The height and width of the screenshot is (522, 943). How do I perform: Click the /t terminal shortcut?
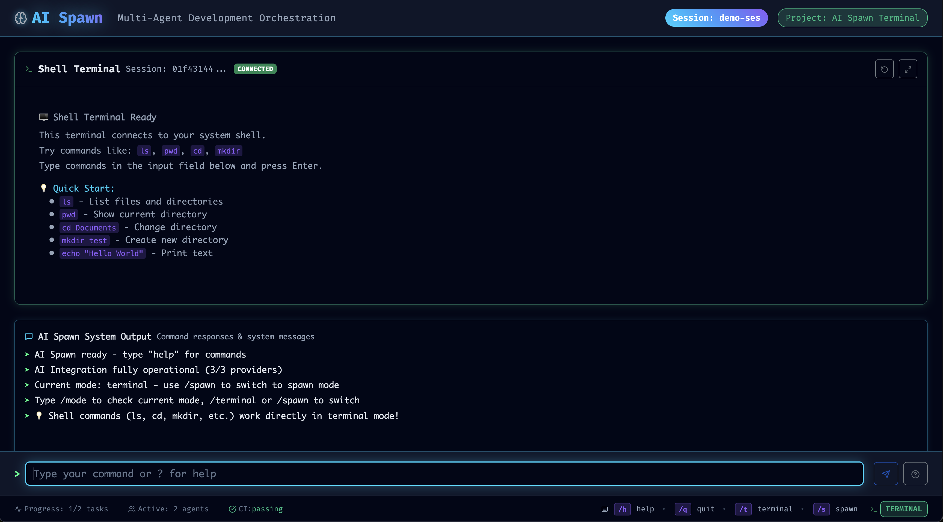click(x=743, y=509)
